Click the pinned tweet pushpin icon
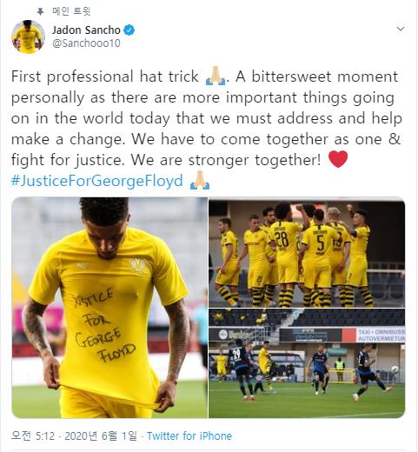The height and width of the screenshot is (452, 418). 40,11
